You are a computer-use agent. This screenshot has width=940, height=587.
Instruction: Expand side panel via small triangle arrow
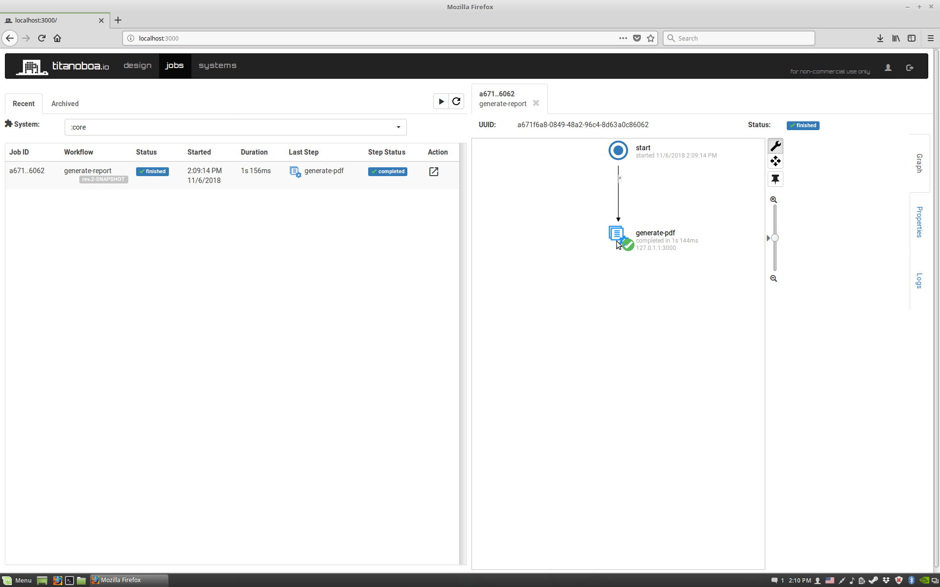click(768, 238)
